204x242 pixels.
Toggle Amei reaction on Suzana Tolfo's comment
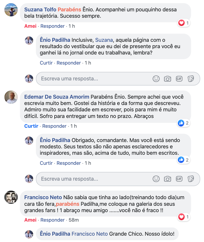pyautogui.click(x=30, y=26)
